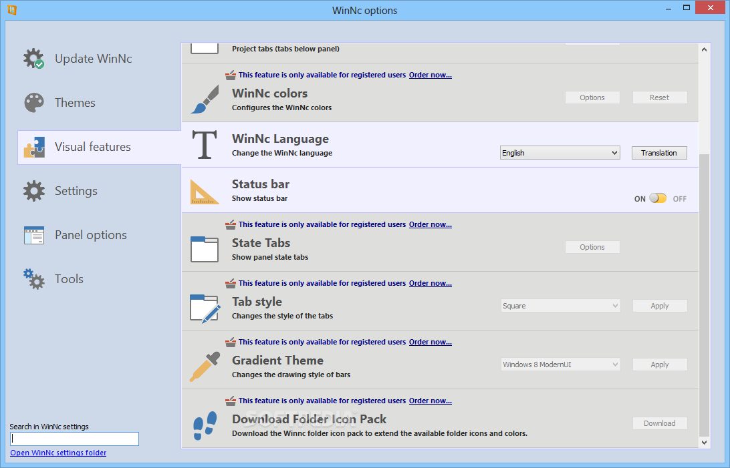The height and width of the screenshot is (468, 730).
Task: Minimize the WinNc options window
Action: point(668,9)
